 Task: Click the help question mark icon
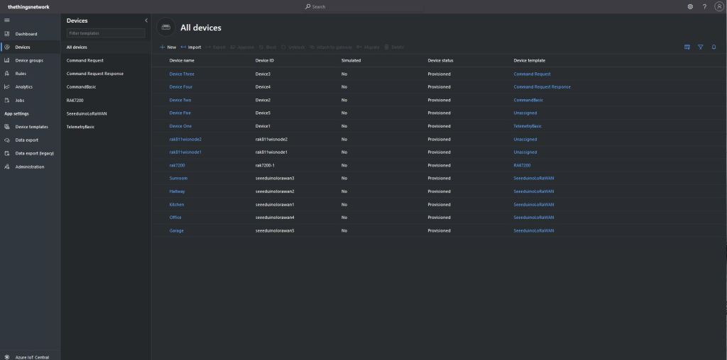[704, 6]
